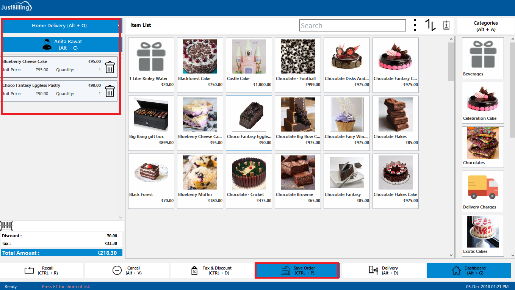Go to the Dashboard
Viewport: 515px width, 290px height.
(x=469, y=270)
